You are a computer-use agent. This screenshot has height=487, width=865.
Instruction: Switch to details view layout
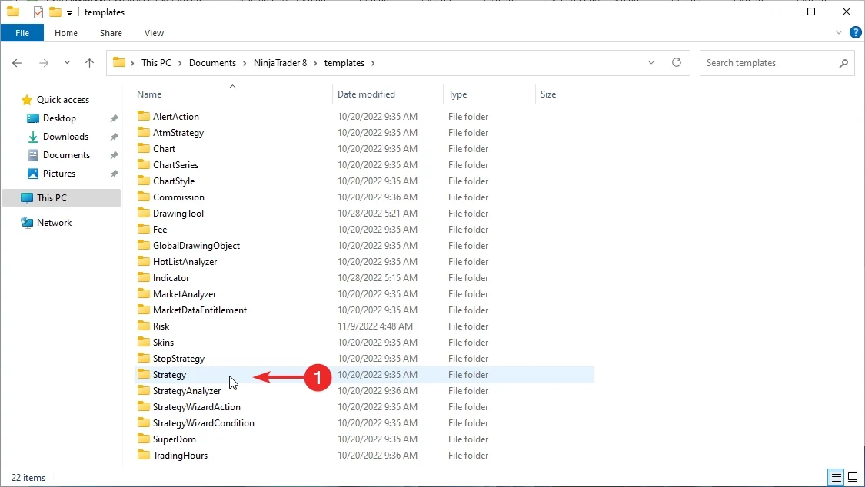836,477
